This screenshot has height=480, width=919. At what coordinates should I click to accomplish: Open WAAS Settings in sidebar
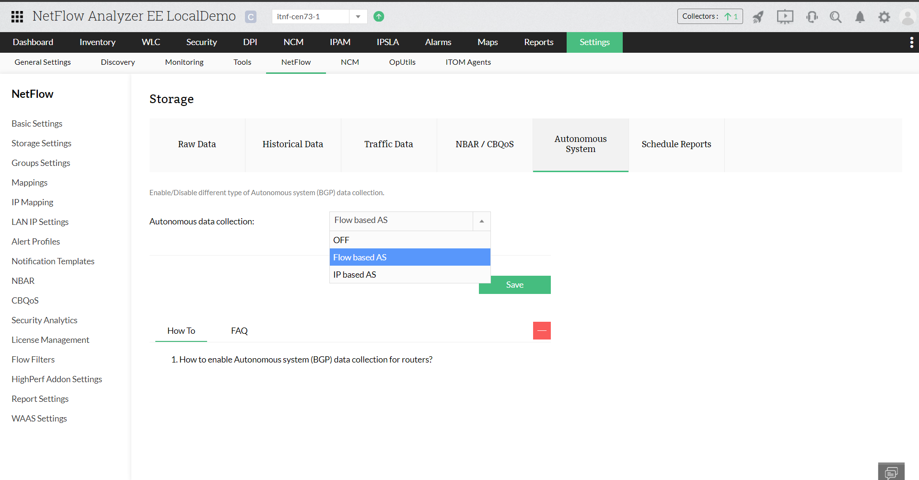tap(39, 419)
